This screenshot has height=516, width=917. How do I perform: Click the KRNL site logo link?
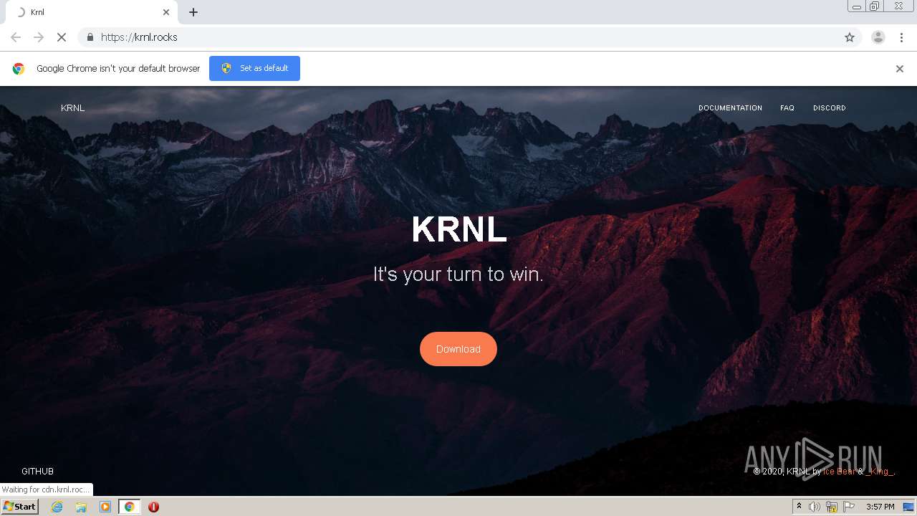coord(72,108)
